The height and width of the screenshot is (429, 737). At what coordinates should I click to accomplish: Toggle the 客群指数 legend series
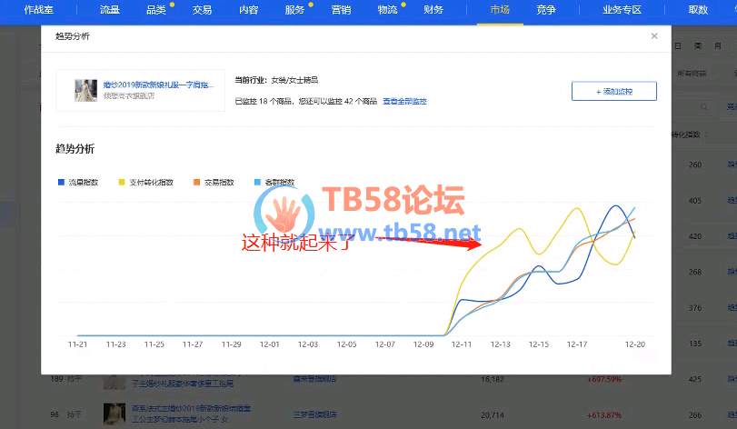(x=275, y=182)
